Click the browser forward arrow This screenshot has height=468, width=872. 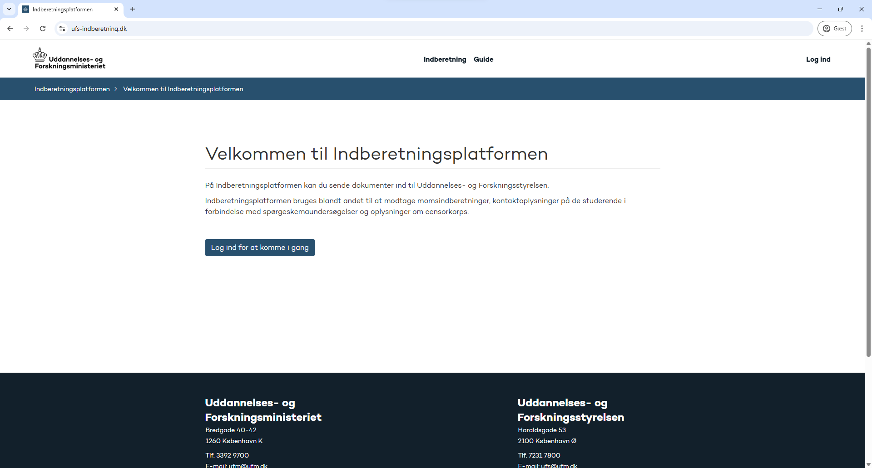[x=26, y=29]
